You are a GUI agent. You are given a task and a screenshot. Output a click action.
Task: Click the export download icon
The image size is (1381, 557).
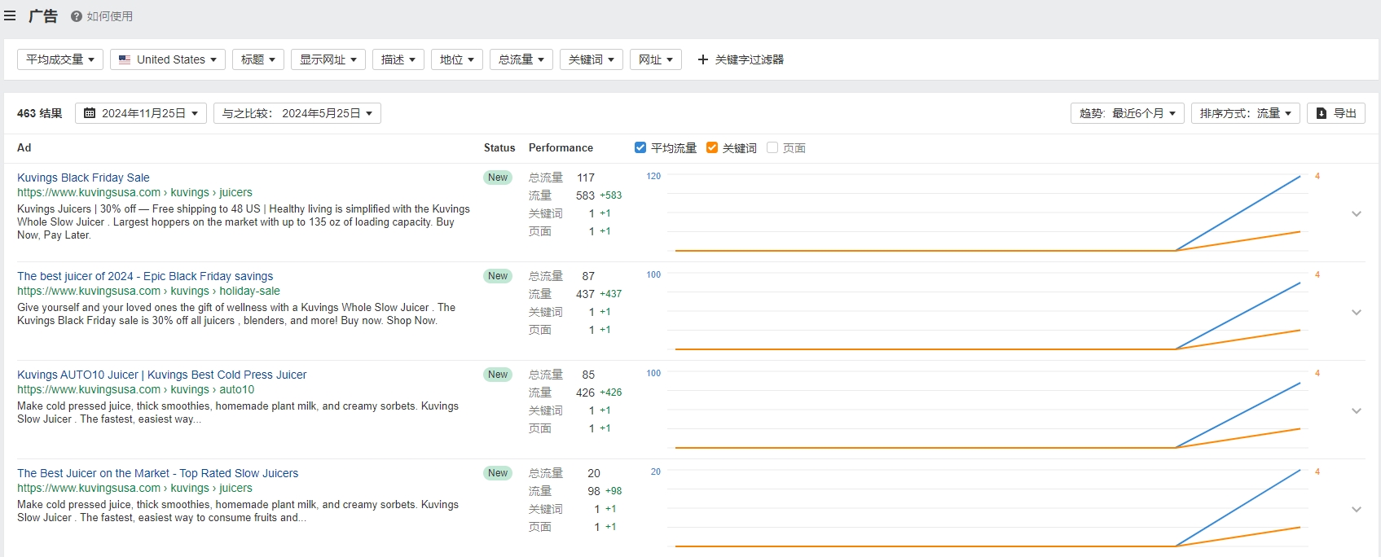click(1322, 113)
